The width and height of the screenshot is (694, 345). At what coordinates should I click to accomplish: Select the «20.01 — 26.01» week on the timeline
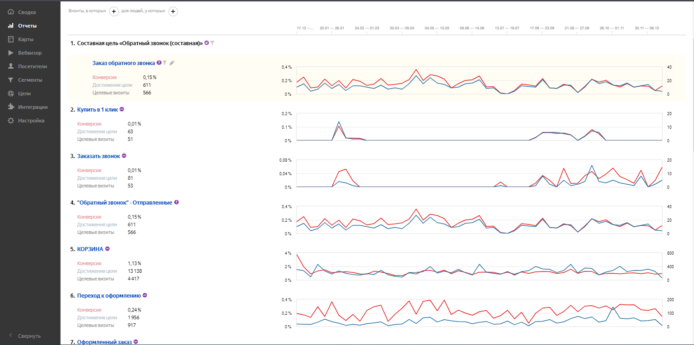332,28
